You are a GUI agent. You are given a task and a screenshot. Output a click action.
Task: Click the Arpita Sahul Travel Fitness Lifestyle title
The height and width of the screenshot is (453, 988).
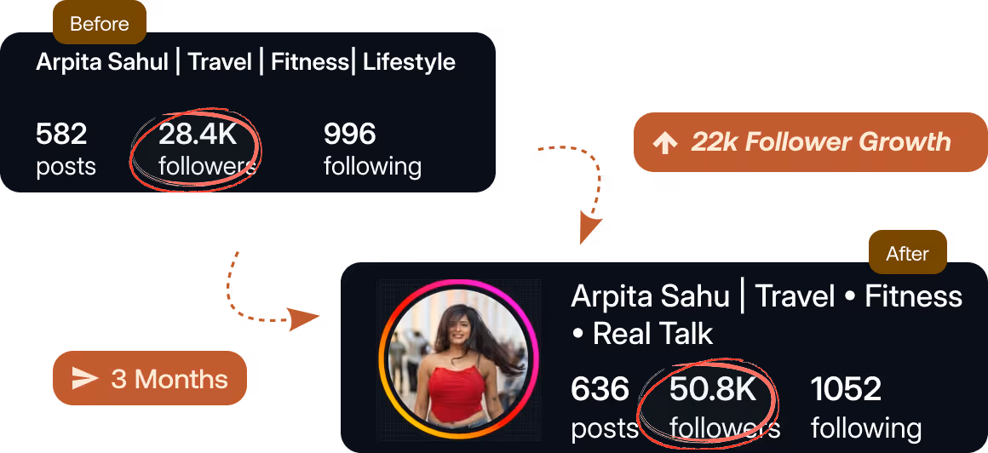tap(246, 62)
